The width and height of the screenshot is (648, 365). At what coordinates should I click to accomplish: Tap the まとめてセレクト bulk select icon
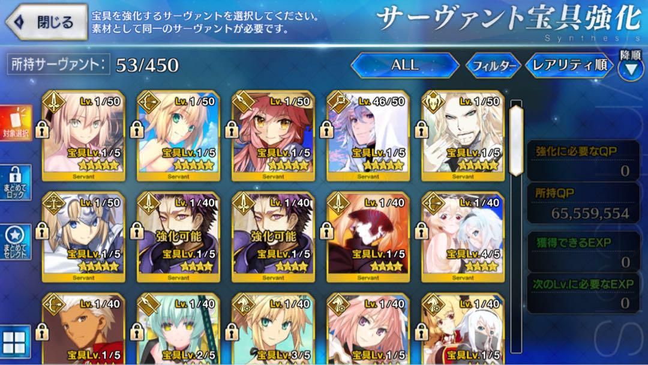15,242
